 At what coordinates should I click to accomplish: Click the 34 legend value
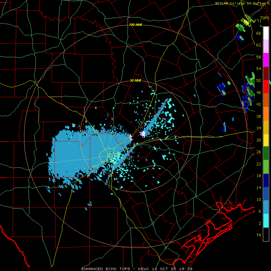coord(259,128)
